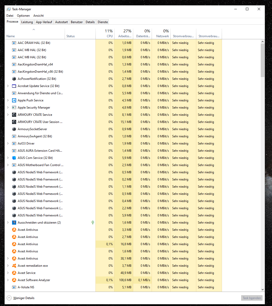Click the green leaf suspended status icon

(x=93, y=223)
